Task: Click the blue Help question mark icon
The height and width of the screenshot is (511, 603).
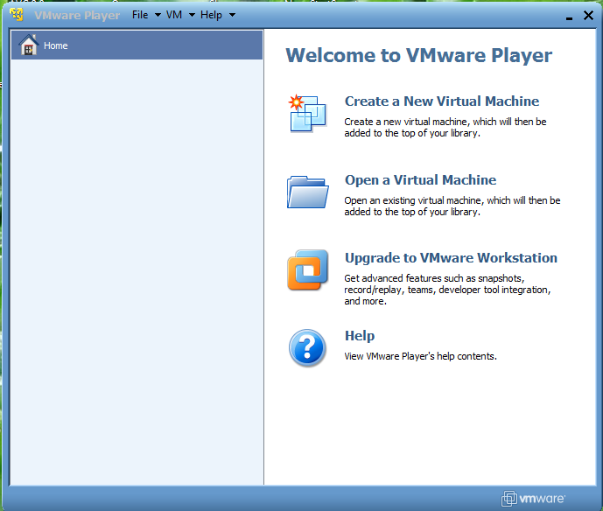Action: click(x=307, y=348)
